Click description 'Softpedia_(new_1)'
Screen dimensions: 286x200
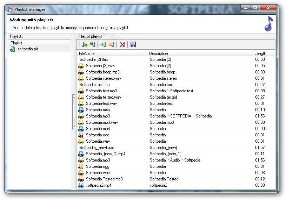[x=166, y=154]
